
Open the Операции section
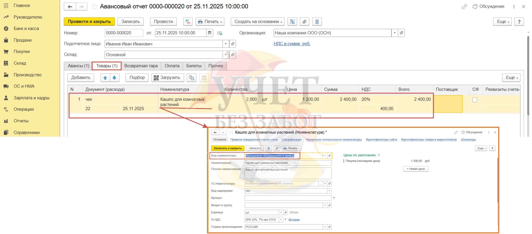(x=24, y=109)
